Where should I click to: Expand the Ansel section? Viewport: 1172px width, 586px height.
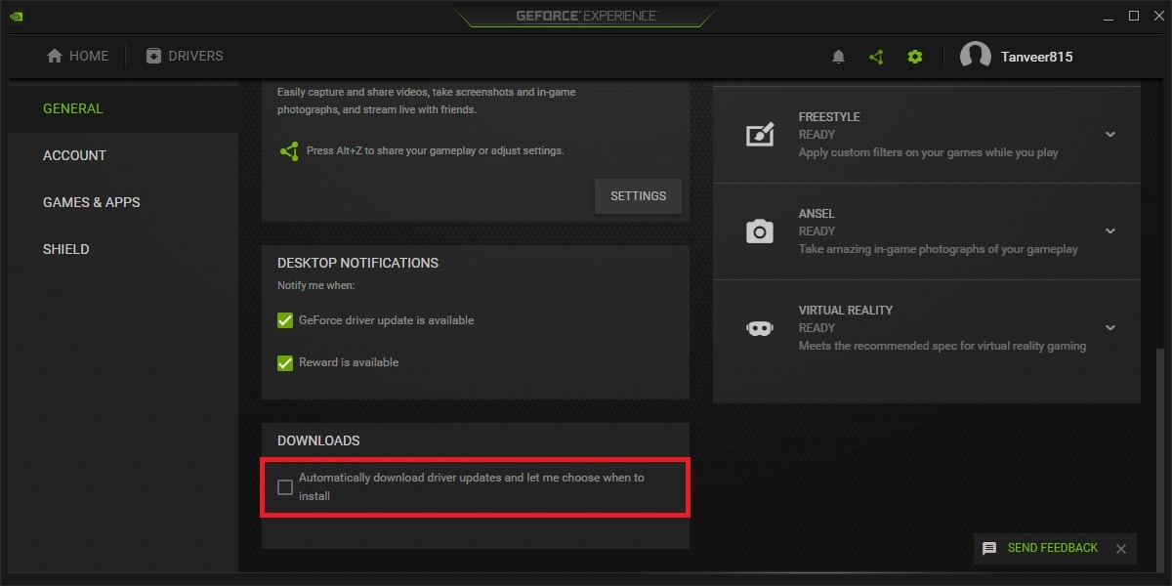point(1109,231)
